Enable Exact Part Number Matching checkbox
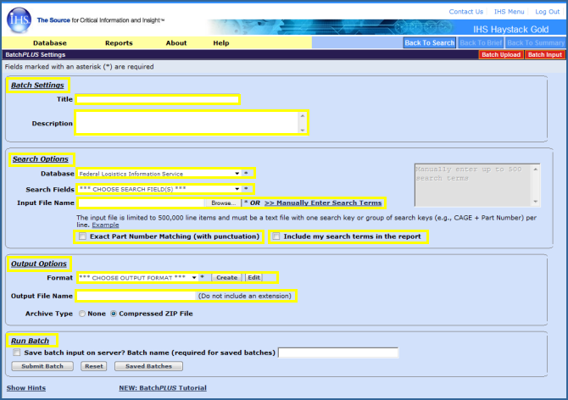 coord(82,236)
